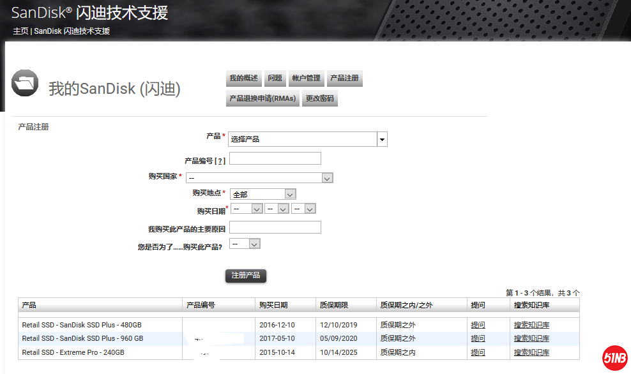Viewport: 631px width, 374px height.
Task: Open third 购买日期 date dropdown
Action: coord(303,209)
